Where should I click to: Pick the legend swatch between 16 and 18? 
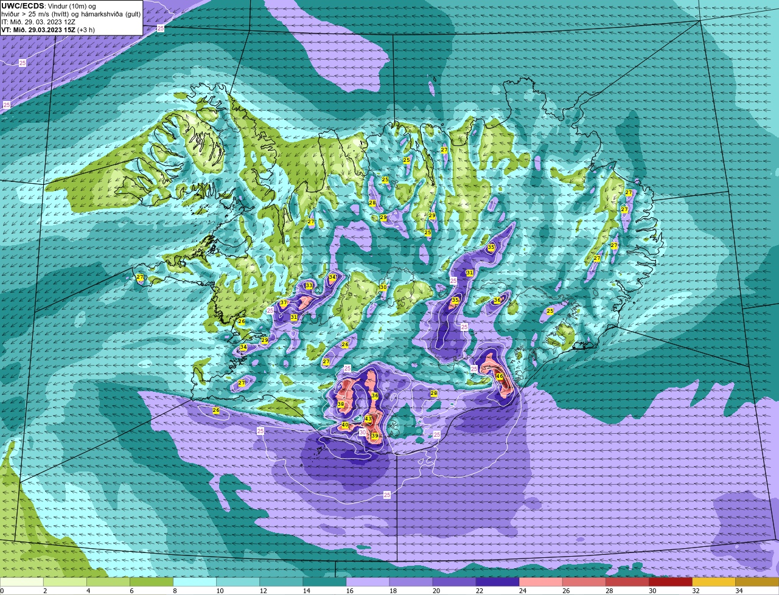(368, 582)
